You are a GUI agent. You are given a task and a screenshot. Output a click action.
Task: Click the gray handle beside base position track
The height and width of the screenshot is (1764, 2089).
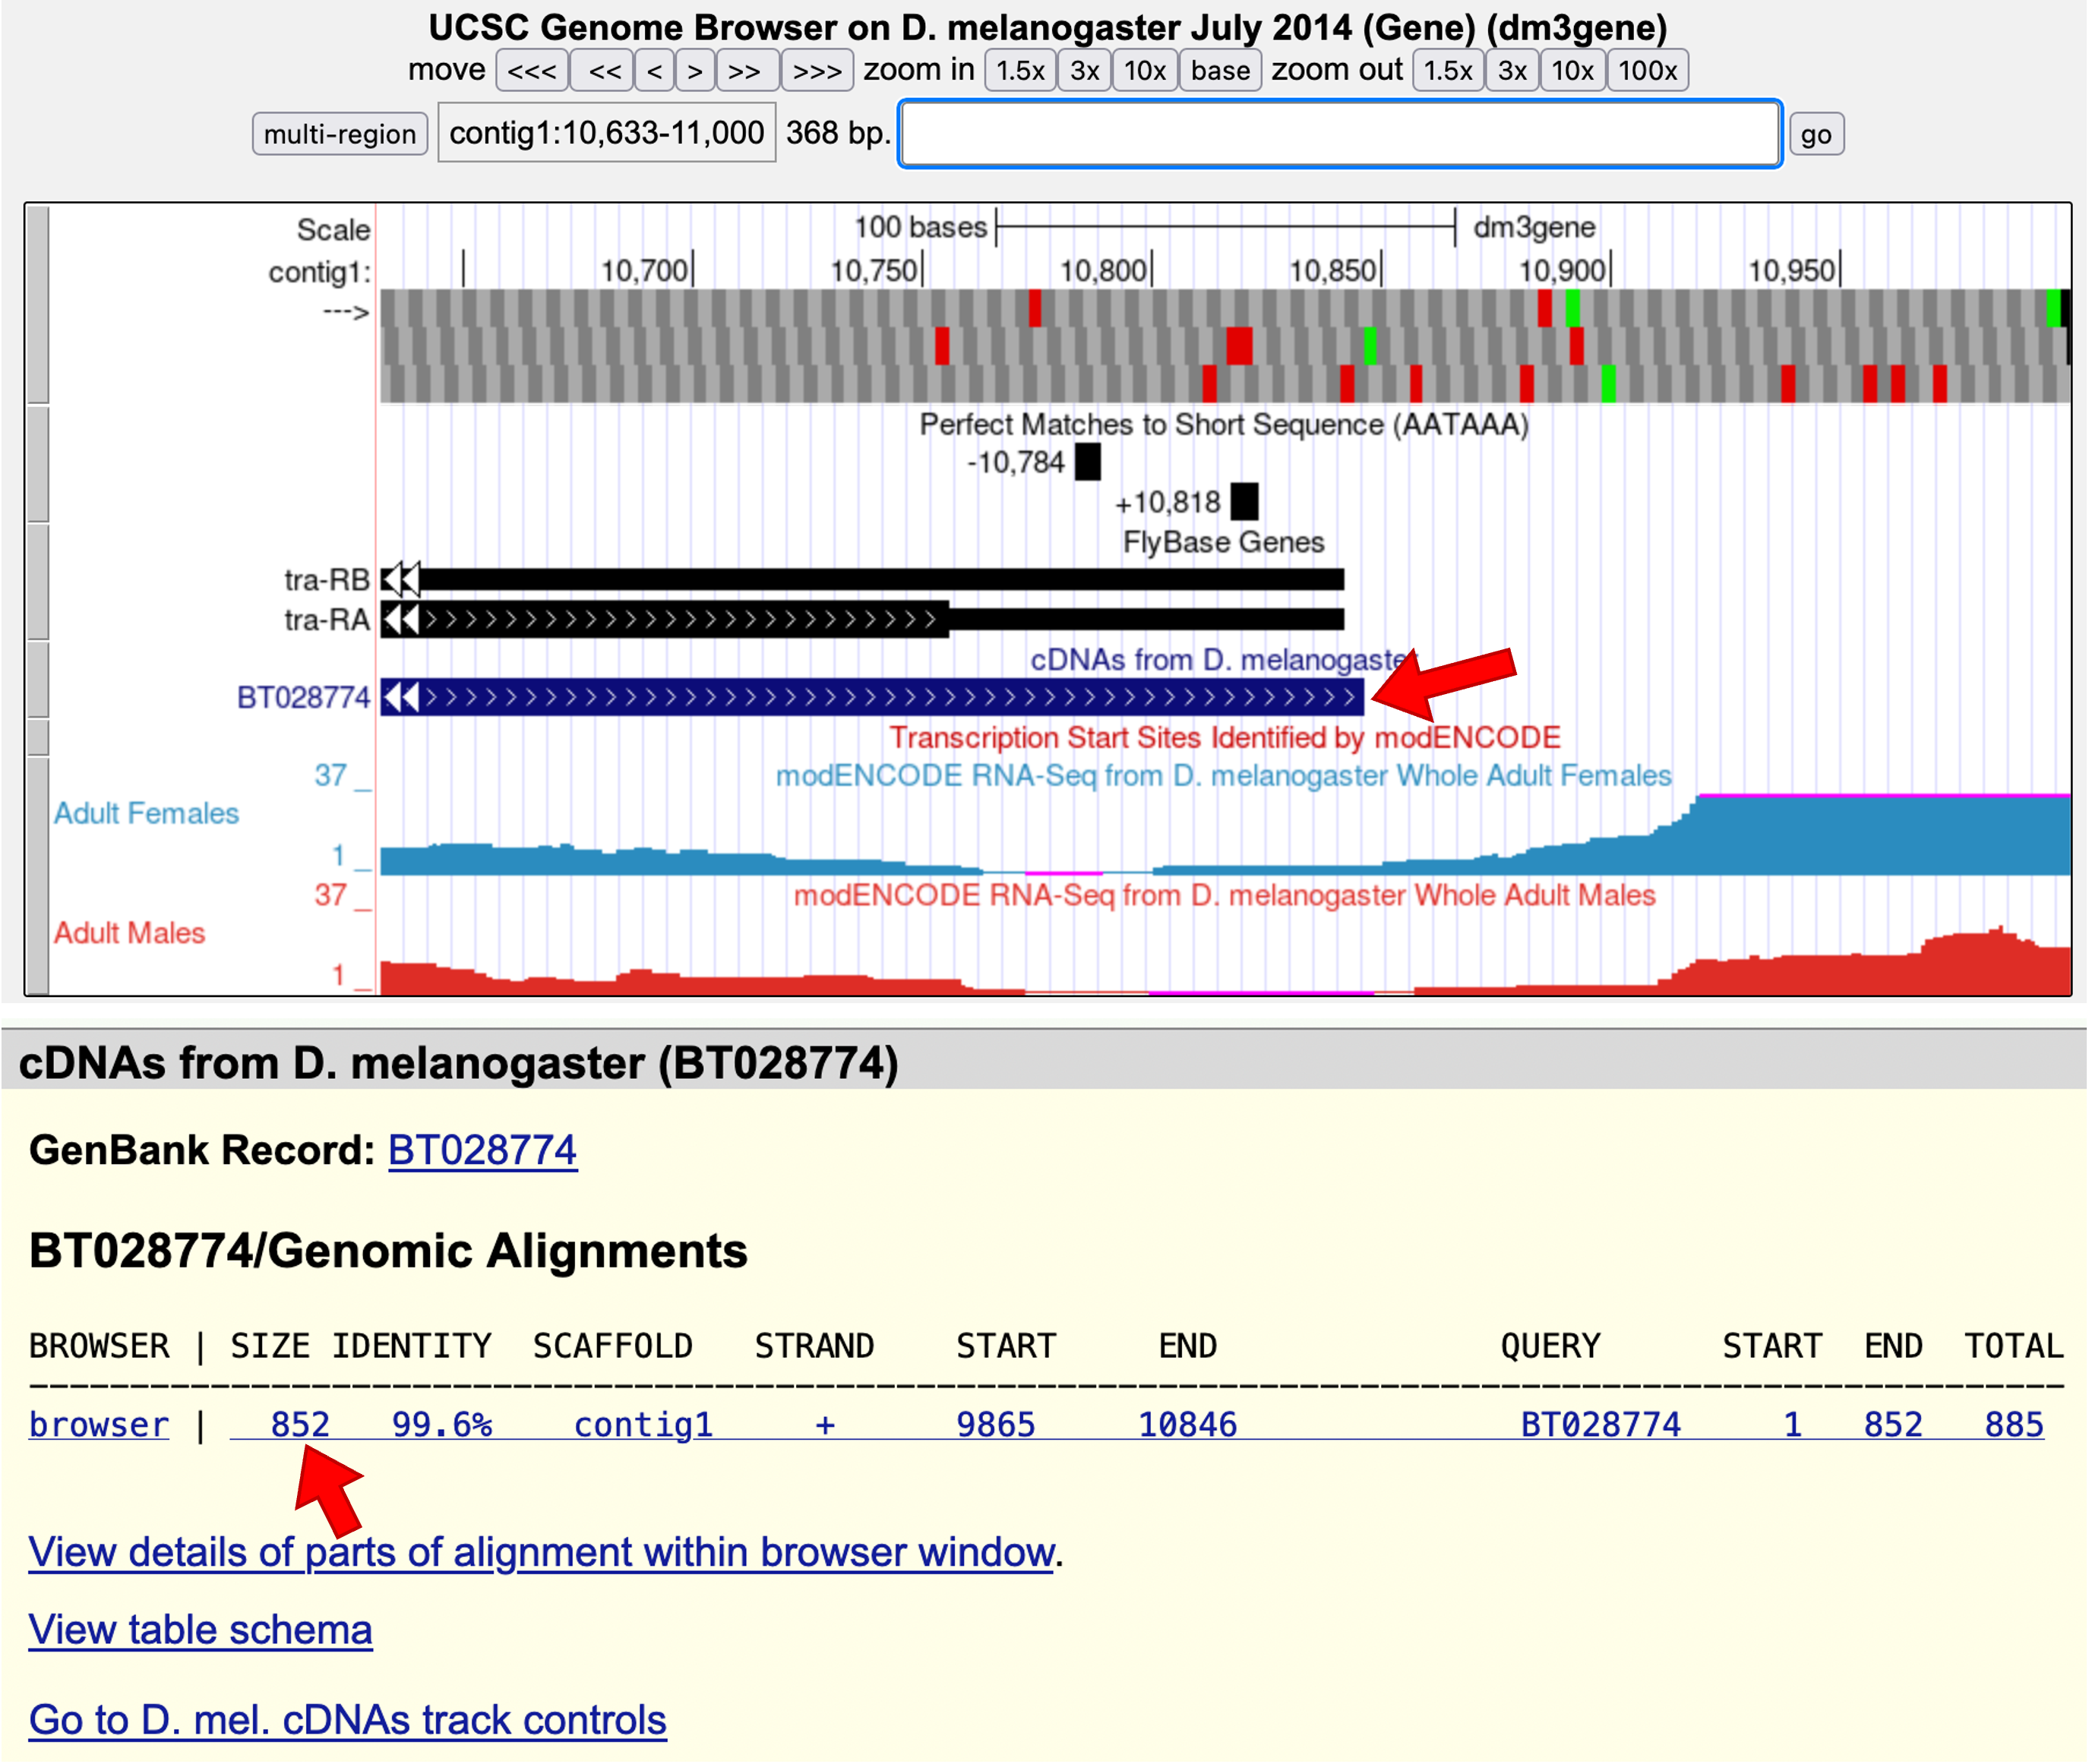point(38,304)
